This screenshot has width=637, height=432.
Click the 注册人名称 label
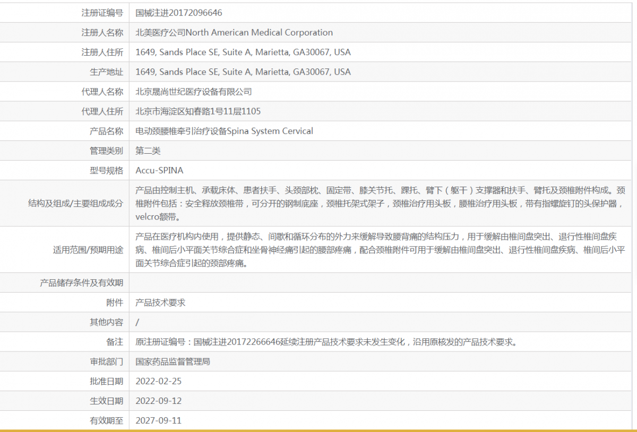(102, 32)
